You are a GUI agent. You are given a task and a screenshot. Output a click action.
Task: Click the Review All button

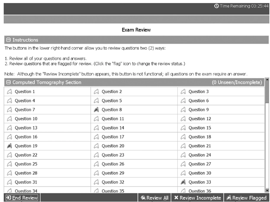154,198
